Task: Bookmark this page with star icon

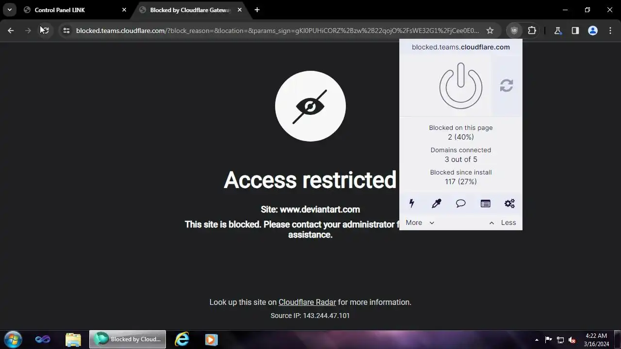Action: (490, 31)
